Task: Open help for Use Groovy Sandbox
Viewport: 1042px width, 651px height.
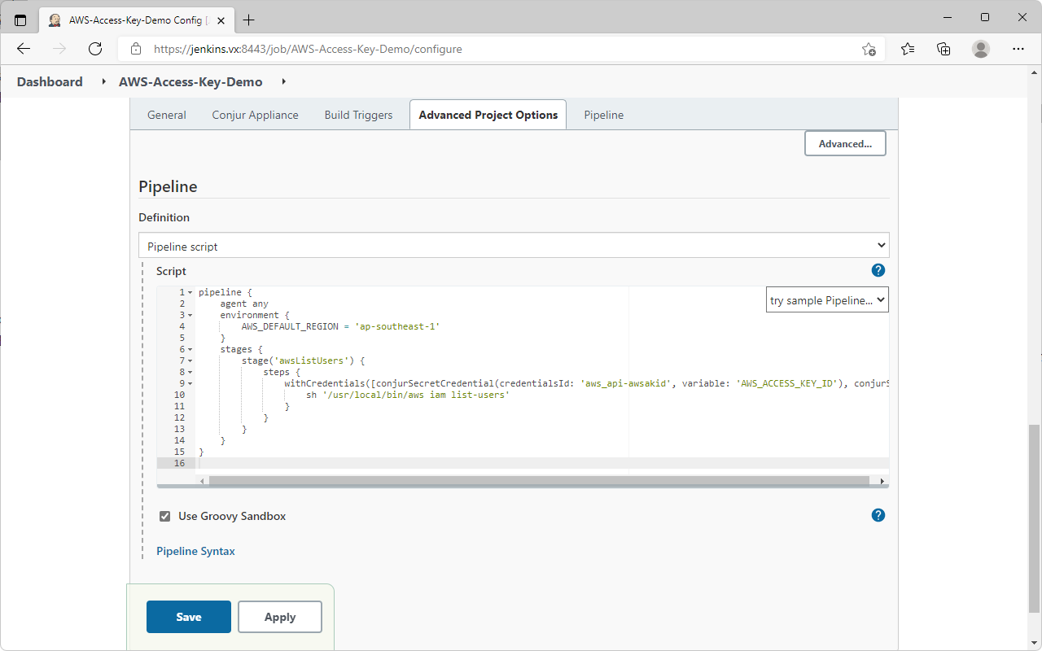Action: [878, 515]
